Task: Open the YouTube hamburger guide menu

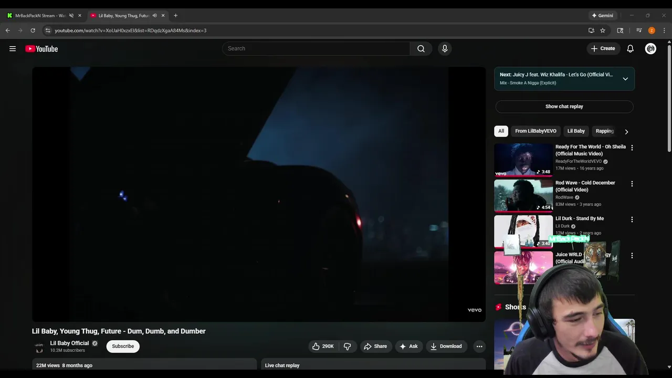Action: [x=13, y=49]
